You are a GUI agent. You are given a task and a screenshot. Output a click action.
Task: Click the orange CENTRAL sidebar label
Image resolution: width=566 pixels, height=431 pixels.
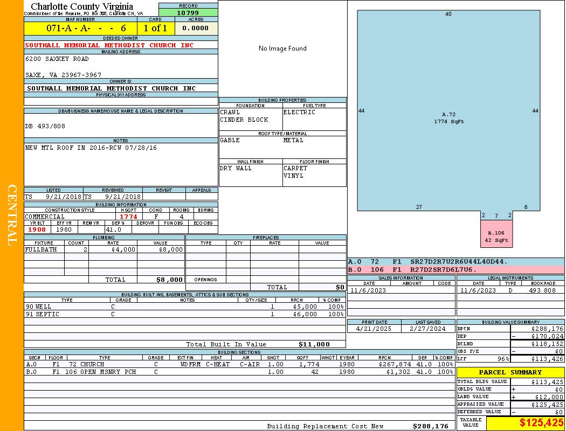(x=12, y=215)
